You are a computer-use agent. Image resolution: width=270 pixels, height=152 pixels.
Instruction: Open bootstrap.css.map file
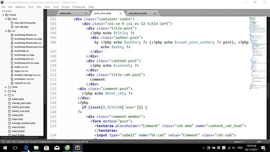pos(24,55)
